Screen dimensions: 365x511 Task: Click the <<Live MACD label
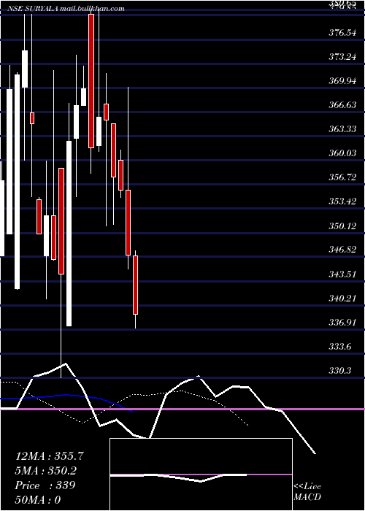[307, 492]
